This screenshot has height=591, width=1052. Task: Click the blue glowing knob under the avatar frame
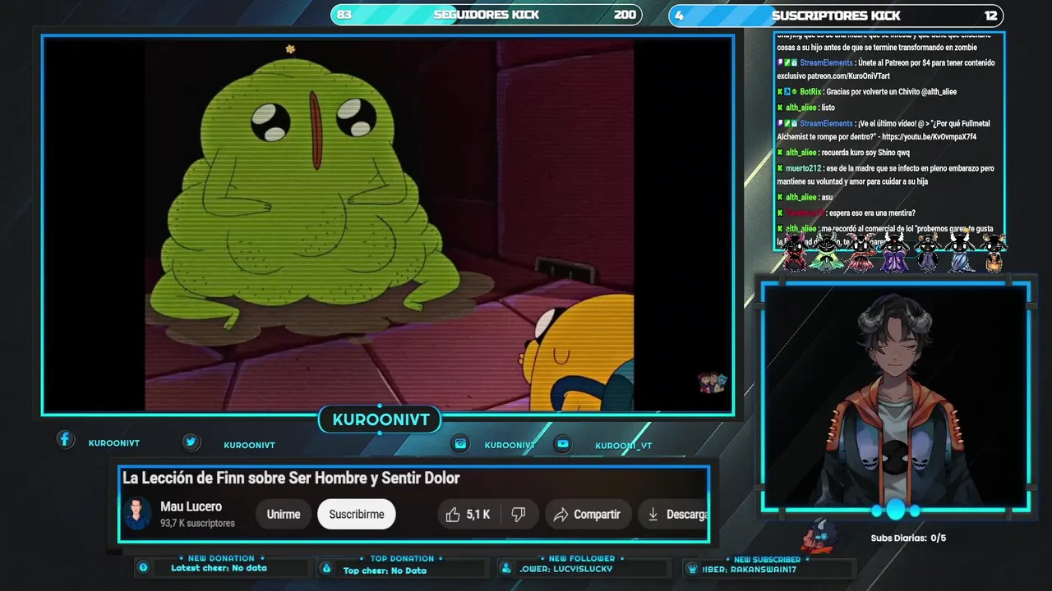tap(895, 510)
